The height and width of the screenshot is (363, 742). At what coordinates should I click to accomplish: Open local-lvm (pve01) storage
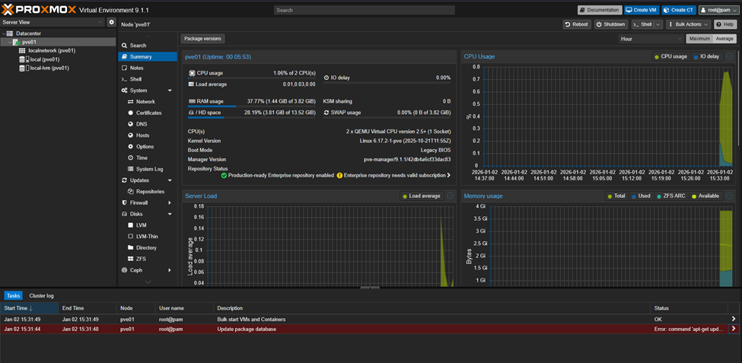pos(49,68)
